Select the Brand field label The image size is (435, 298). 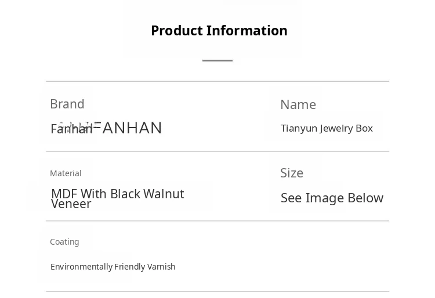click(x=67, y=104)
